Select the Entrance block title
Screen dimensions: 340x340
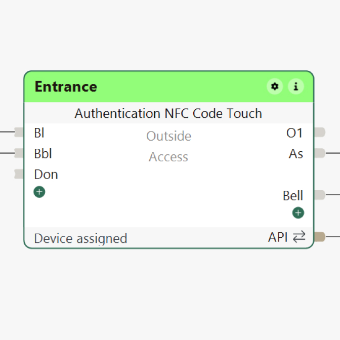click(66, 87)
